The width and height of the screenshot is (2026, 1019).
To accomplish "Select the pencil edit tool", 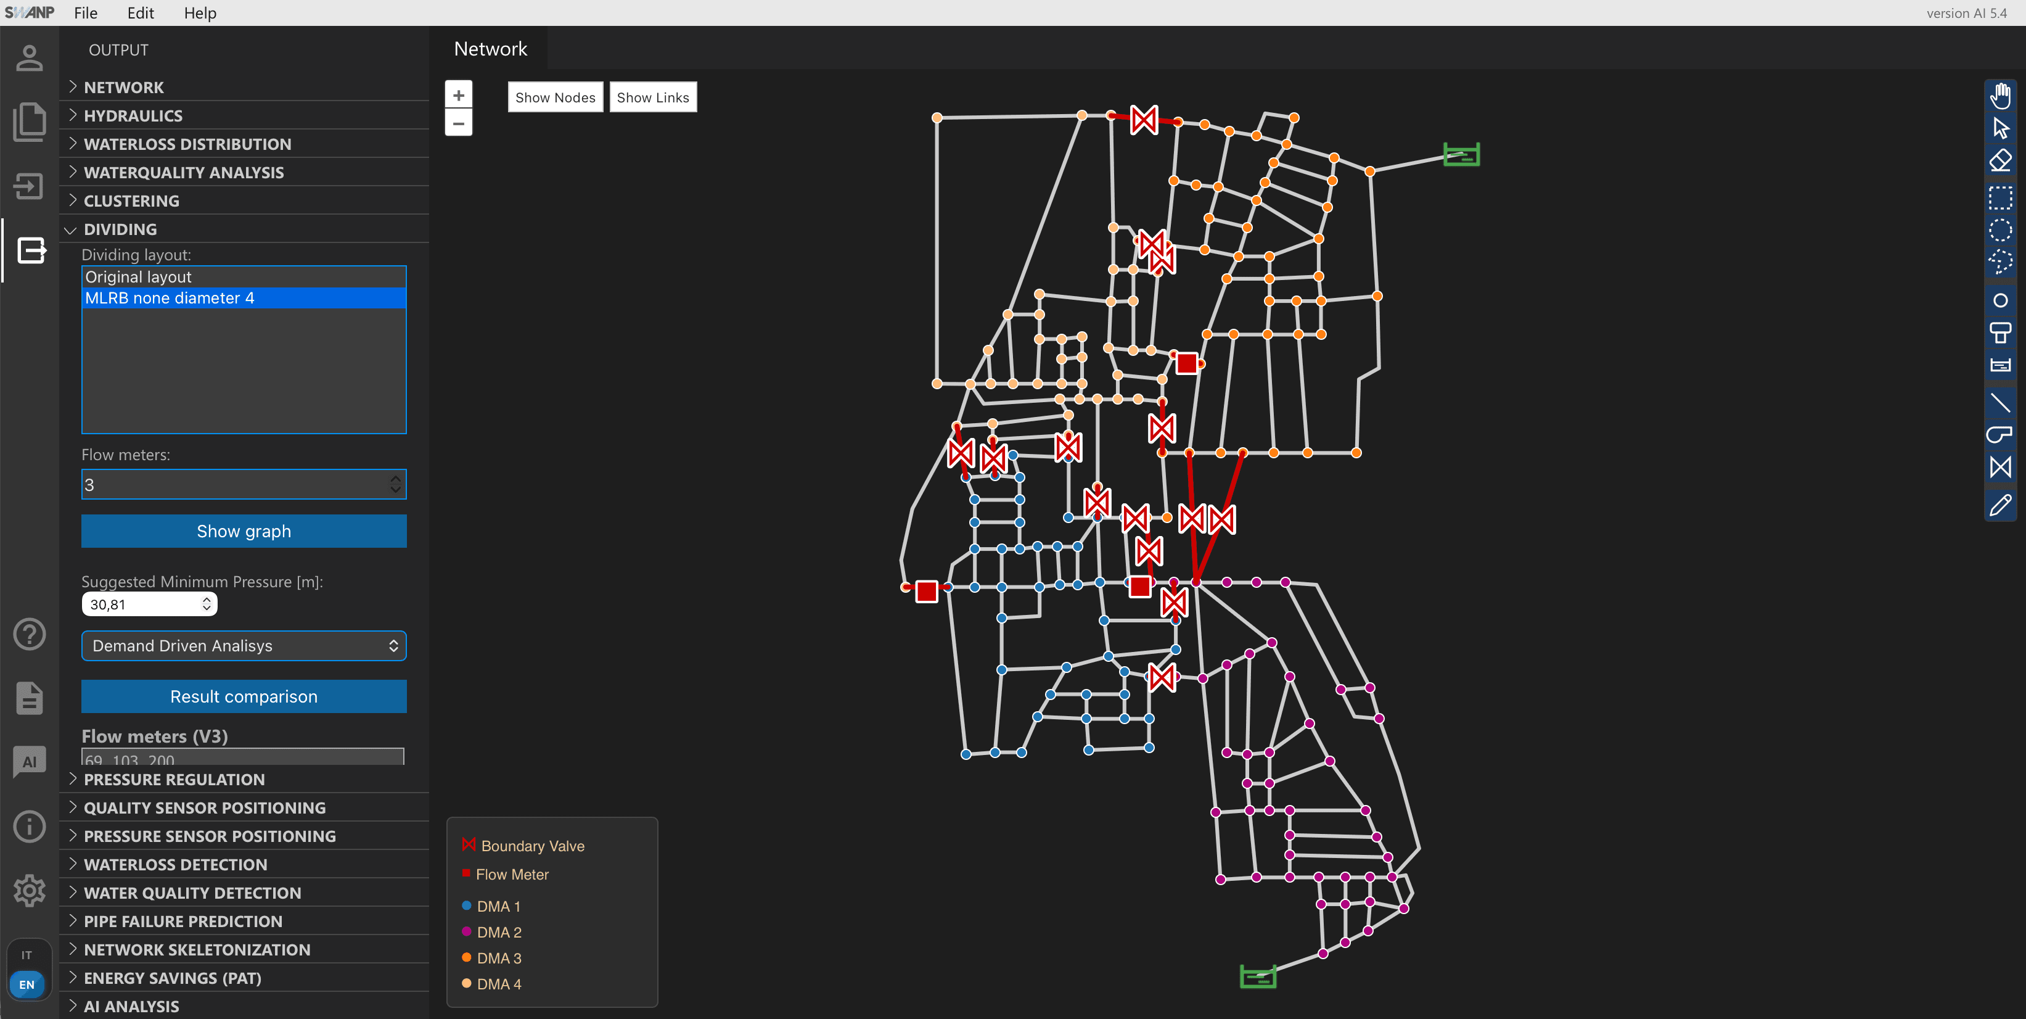I will coord(2000,505).
